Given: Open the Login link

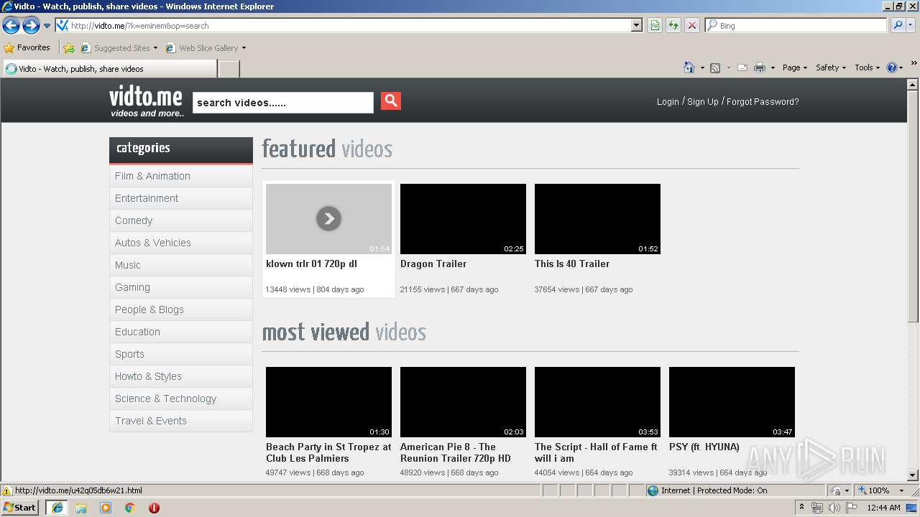Looking at the screenshot, I should pyautogui.click(x=668, y=102).
